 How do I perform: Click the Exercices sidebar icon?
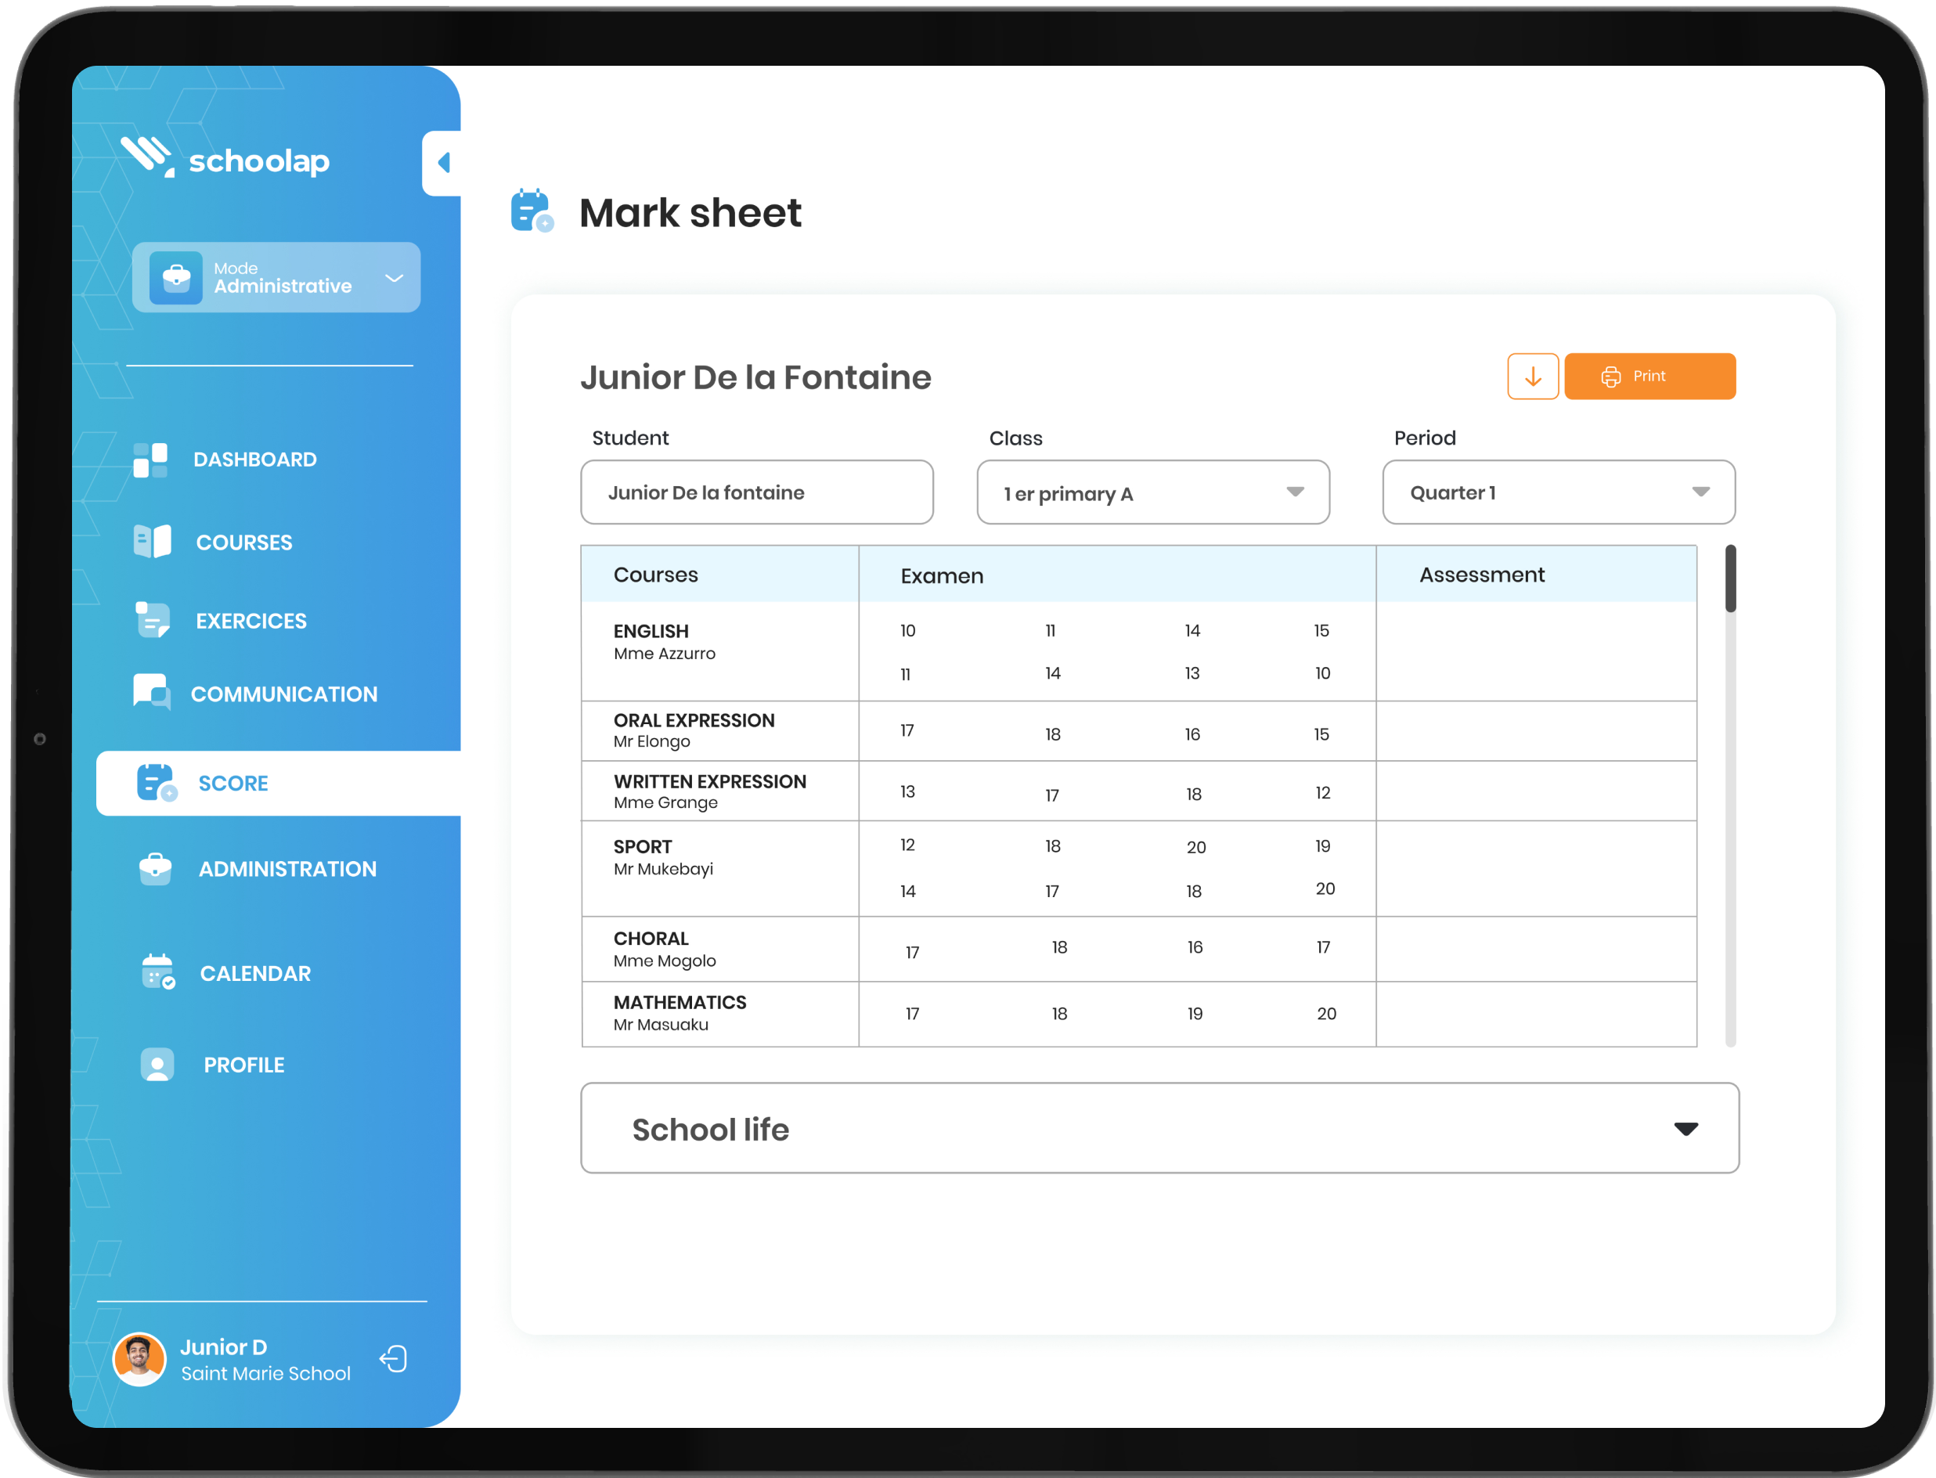(x=152, y=620)
